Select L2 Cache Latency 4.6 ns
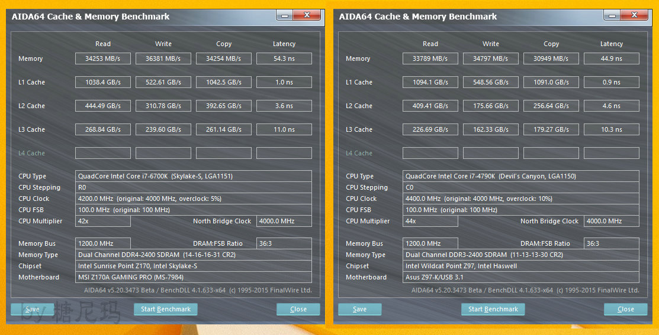Image resolution: width=659 pixels, height=335 pixels. pyautogui.click(x=612, y=106)
